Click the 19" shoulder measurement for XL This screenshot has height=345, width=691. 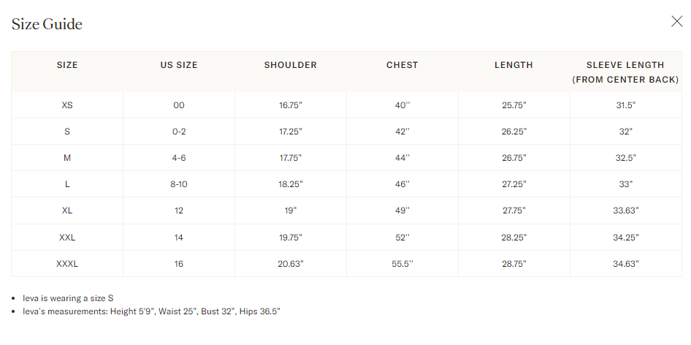[x=291, y=211]
